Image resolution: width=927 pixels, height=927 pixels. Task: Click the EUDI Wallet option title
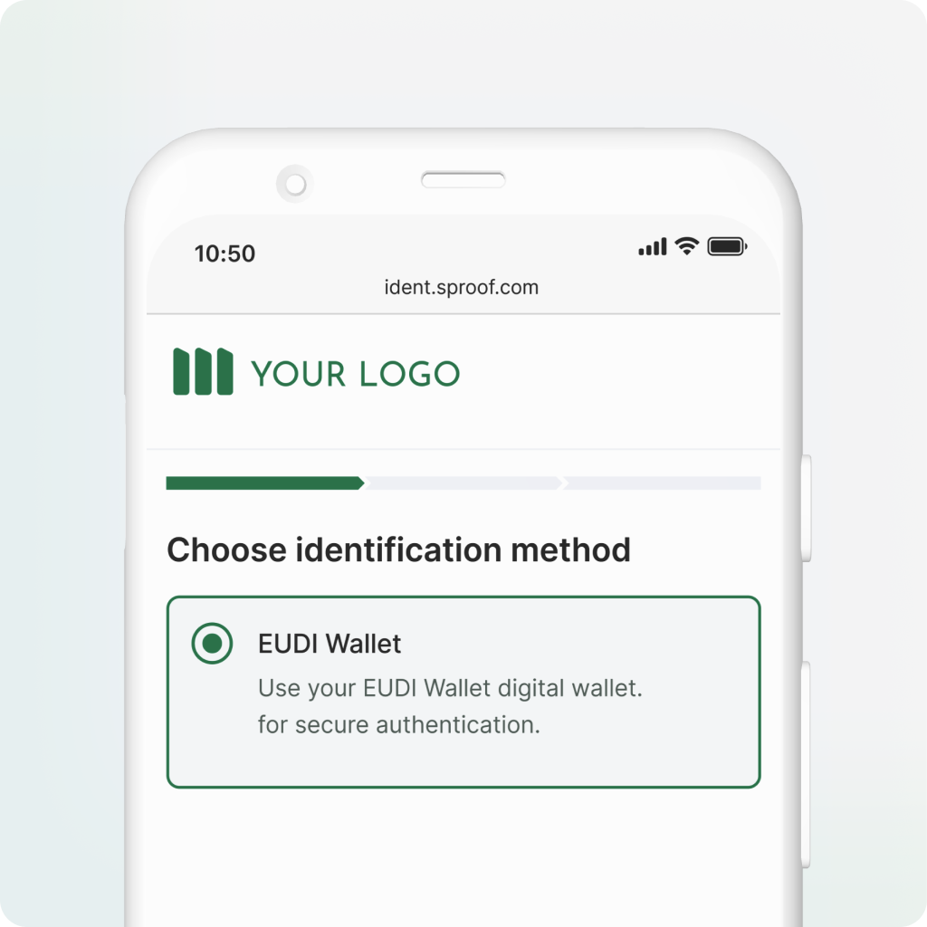(330, 644)
